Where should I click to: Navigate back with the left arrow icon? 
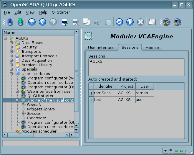(42, 22)
